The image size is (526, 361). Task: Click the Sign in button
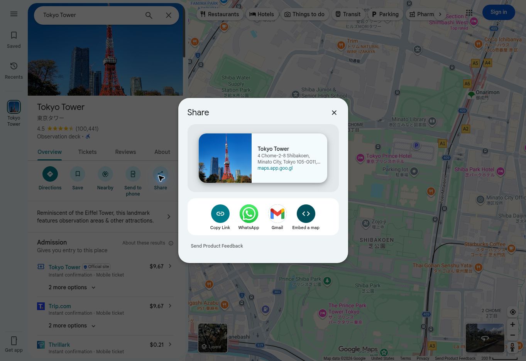[x=499, y=12]
